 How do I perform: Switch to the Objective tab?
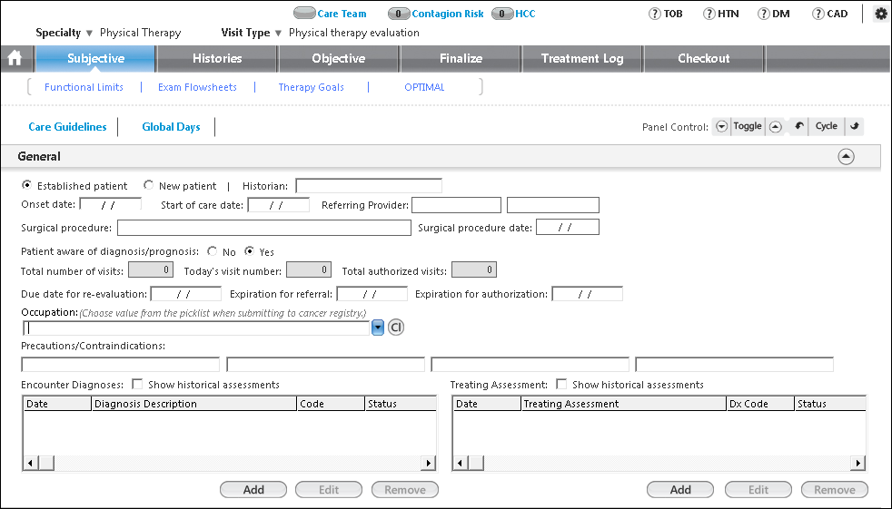(x=339, y=58)
